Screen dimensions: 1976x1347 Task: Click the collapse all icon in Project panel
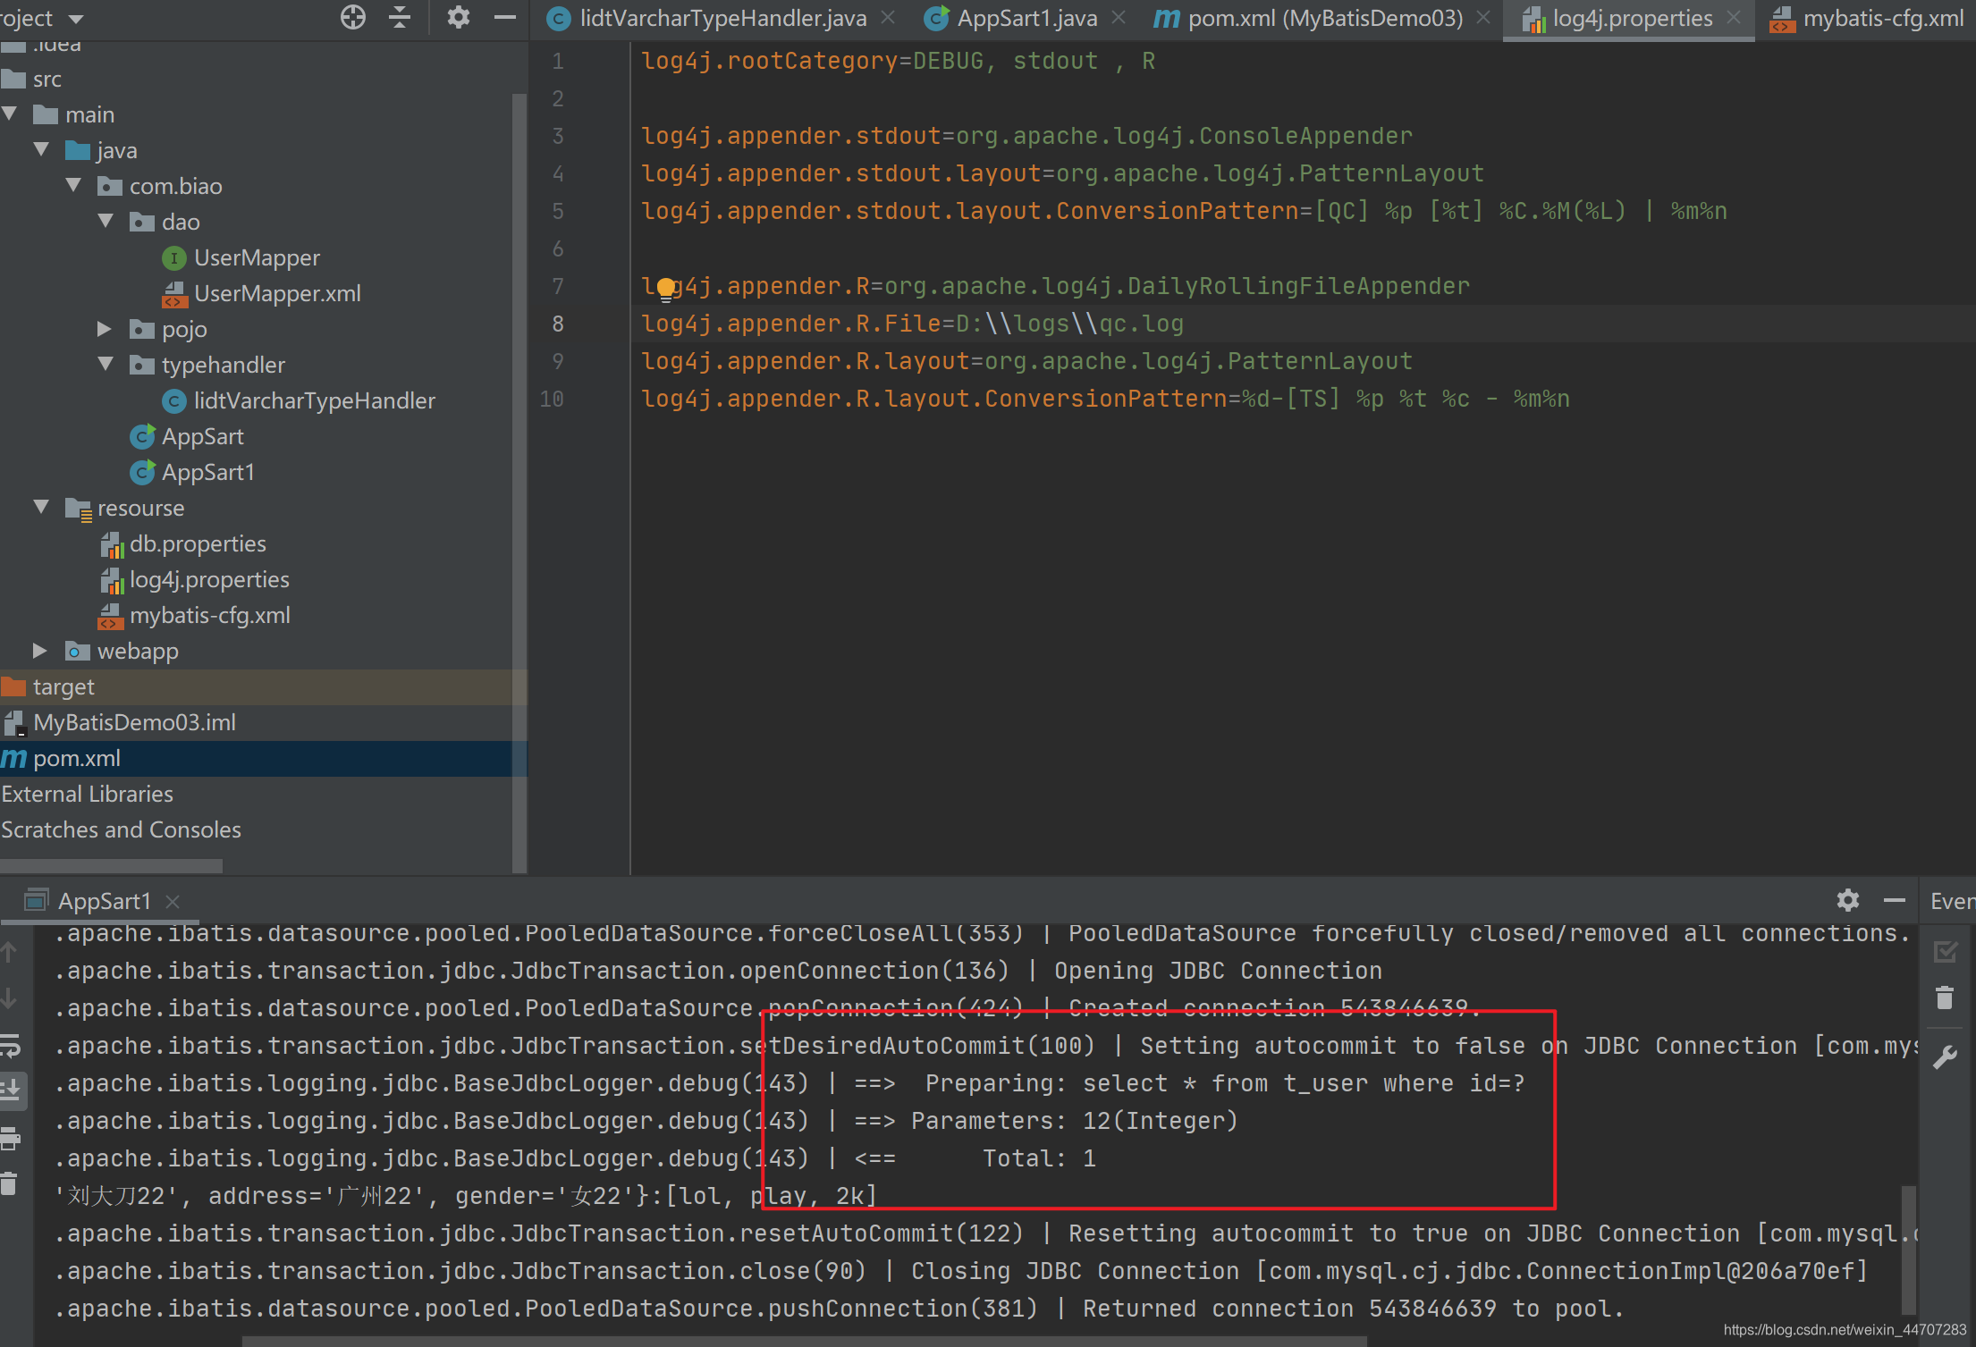400,17
